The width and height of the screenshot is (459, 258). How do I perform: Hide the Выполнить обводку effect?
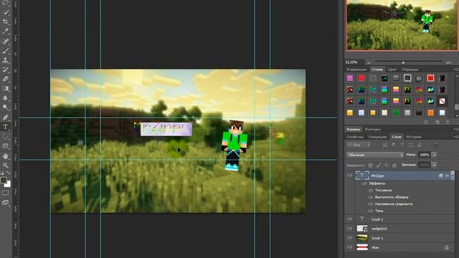tap(371, 197)
